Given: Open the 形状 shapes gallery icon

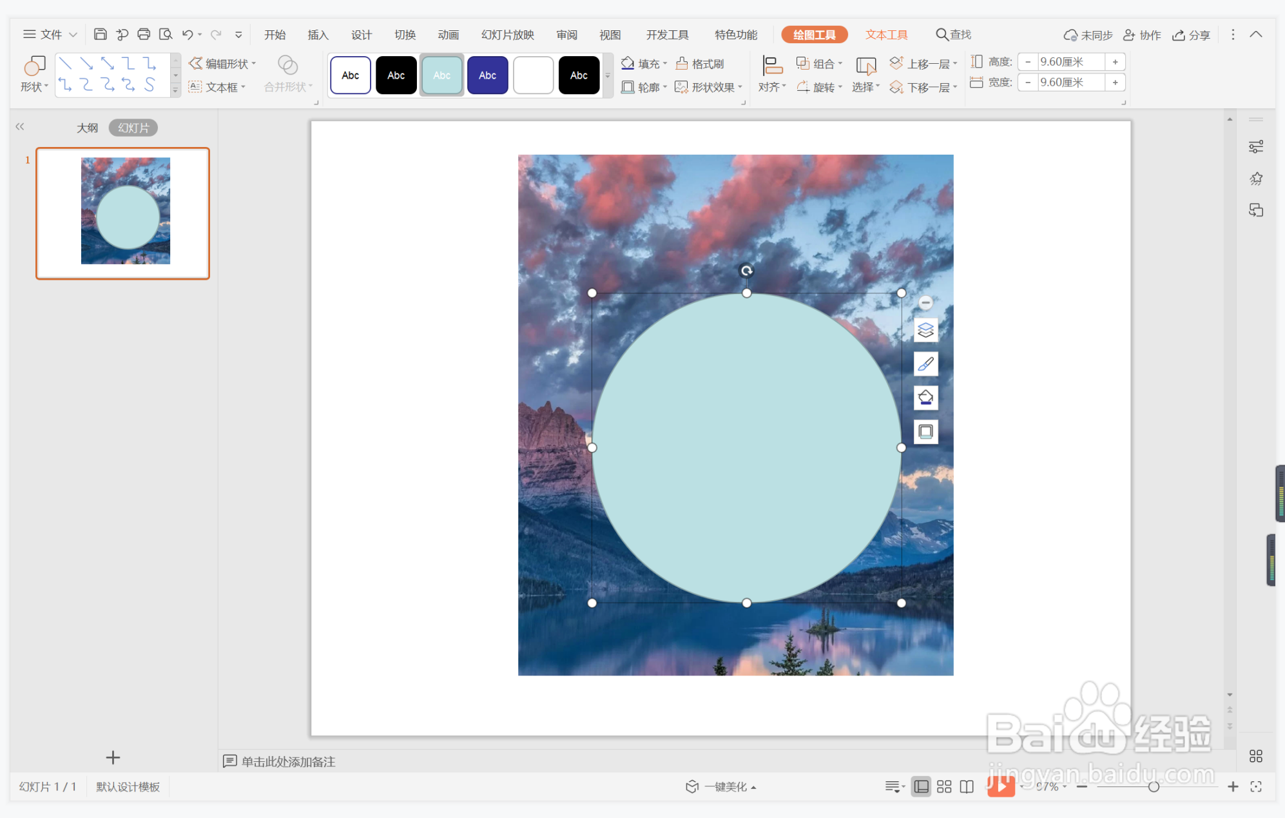Looking at the screenshot, I should (x=34, y=73).
